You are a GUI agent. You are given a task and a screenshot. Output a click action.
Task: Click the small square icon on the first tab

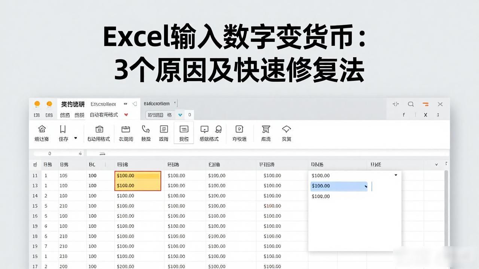(x=125, y=104)
